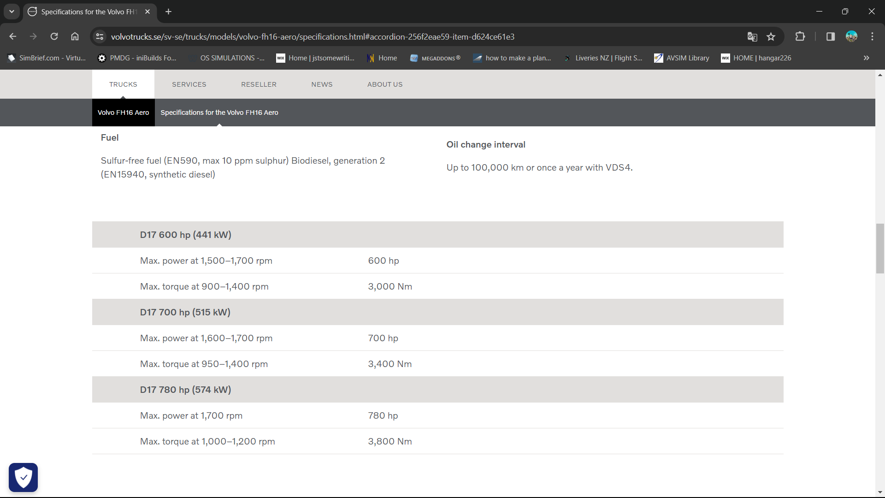Screen dimensions: 885x498
Task: Open the SimBrief.com bookmark
Action: (47, 58)
